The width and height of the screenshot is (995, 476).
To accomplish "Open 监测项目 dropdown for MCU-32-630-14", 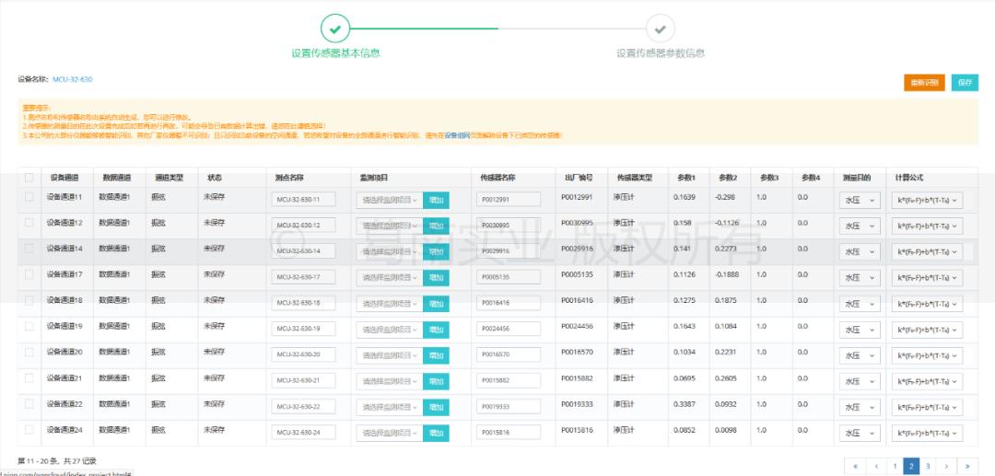I will click(390, 251).
